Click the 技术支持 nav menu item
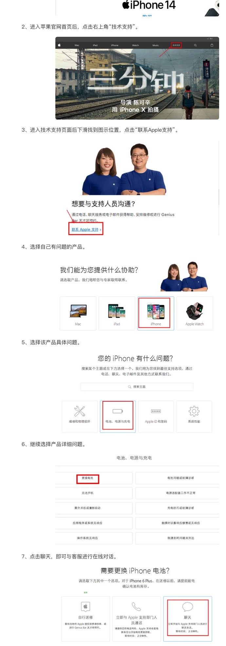This screenshot has width=226, height=646. (176, 45)
